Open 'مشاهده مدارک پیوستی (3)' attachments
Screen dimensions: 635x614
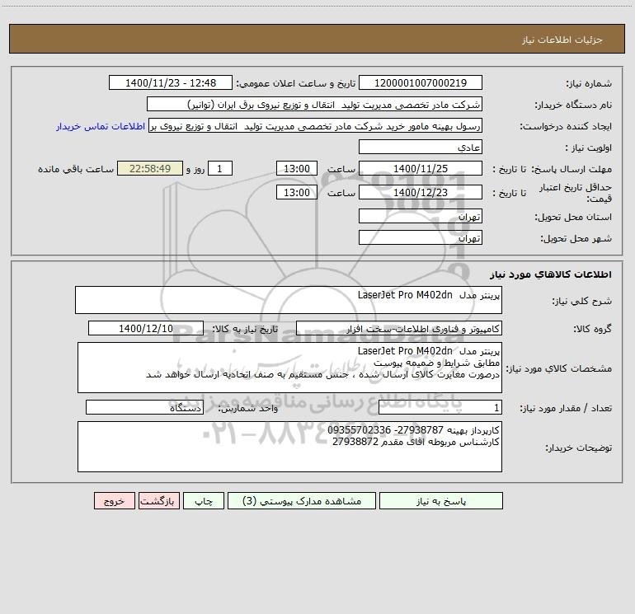(x=302, y=501)
